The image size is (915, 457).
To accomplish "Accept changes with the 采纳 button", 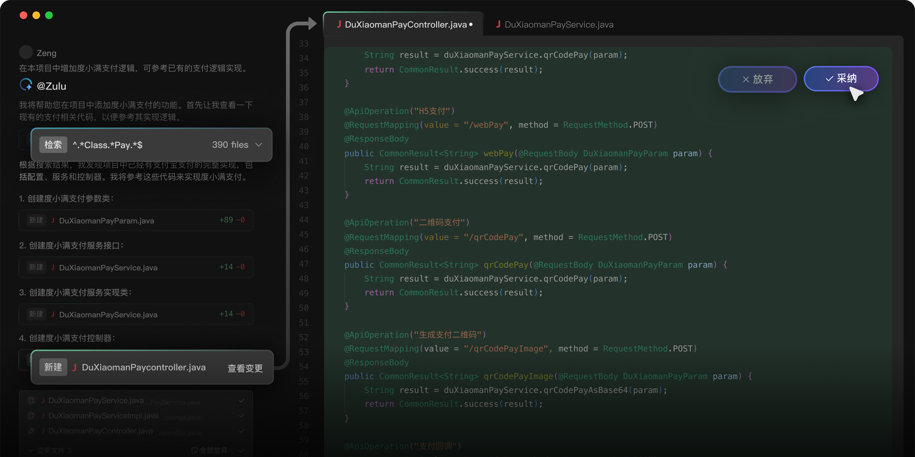I will pyautogui.click(x=841, y=79).
